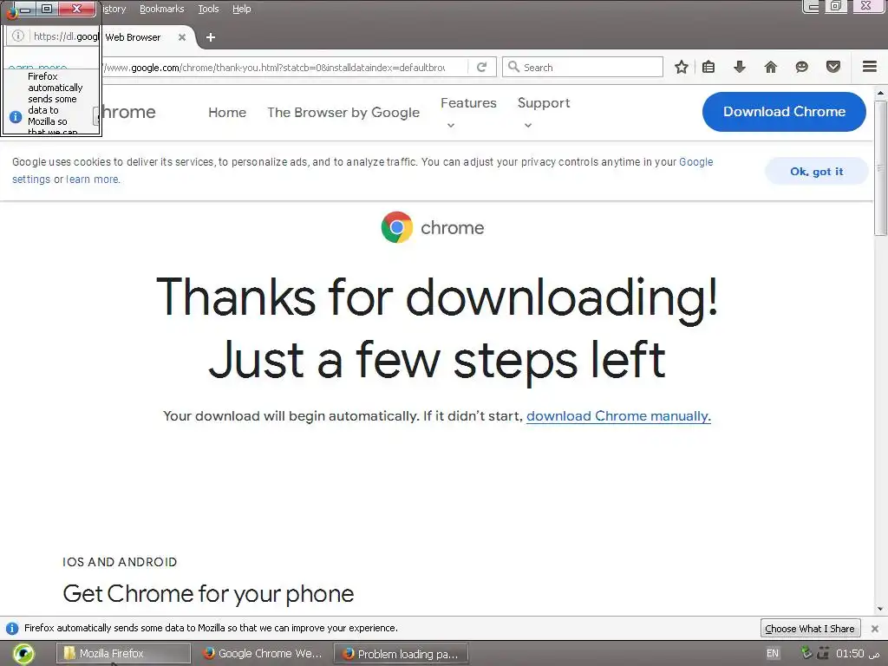Open a new tab with plus button
Viewport: 888px width, 666px height.
[211, 37]
